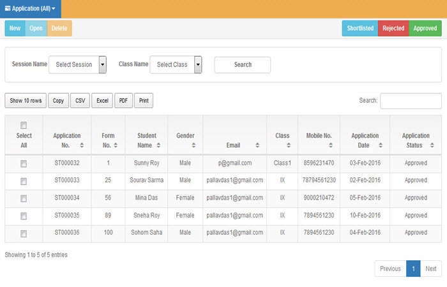447x287 pixels.
Task: Select page 1 in pagination
Action: (x=413, y=269)
